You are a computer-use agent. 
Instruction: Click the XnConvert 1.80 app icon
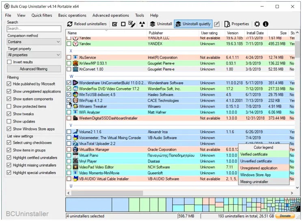pyautogui.click(x=75, y=69)
